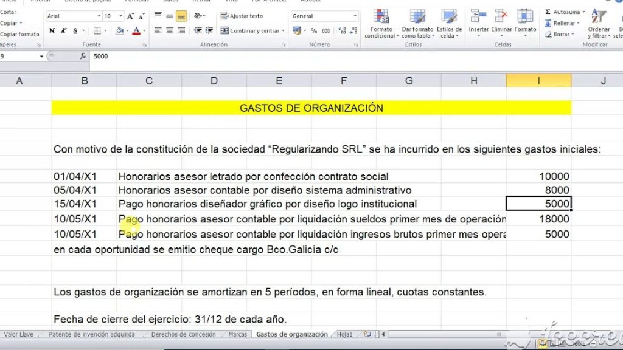
Task: Open the Arial font name dropdown
Action: coord(99,16)
